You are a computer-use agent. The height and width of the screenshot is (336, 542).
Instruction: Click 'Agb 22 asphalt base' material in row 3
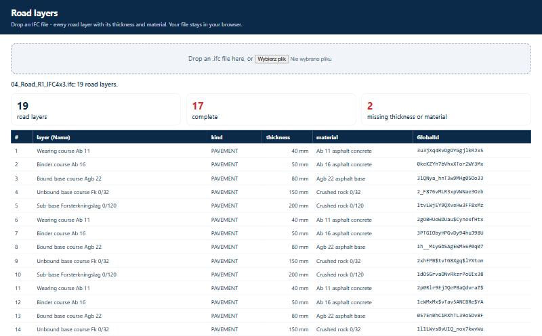coord(341,178)
